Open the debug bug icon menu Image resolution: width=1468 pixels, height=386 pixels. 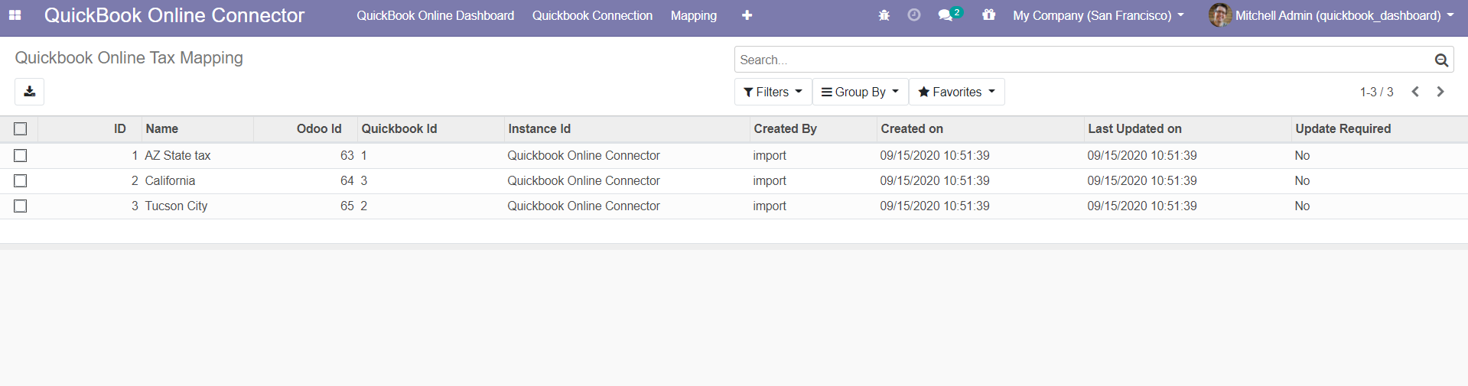point(884,15)
